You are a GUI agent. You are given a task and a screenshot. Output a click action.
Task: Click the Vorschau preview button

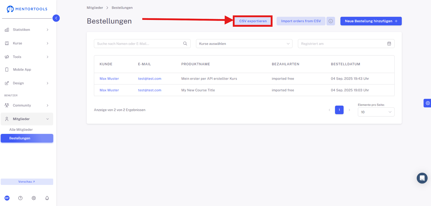[x=27, y=182]
